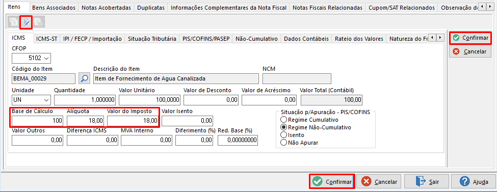
Task: Open the Dados Contábeis tab
Action: (x=306, y=39)
